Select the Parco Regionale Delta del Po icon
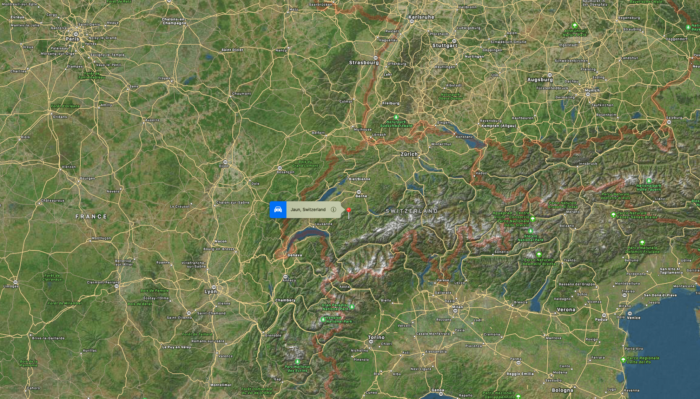Image resolution: width=700 pixels, height=399 pixels. (x=623, y=360)
